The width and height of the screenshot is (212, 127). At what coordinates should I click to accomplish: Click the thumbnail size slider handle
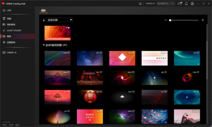tap(170, 20)
